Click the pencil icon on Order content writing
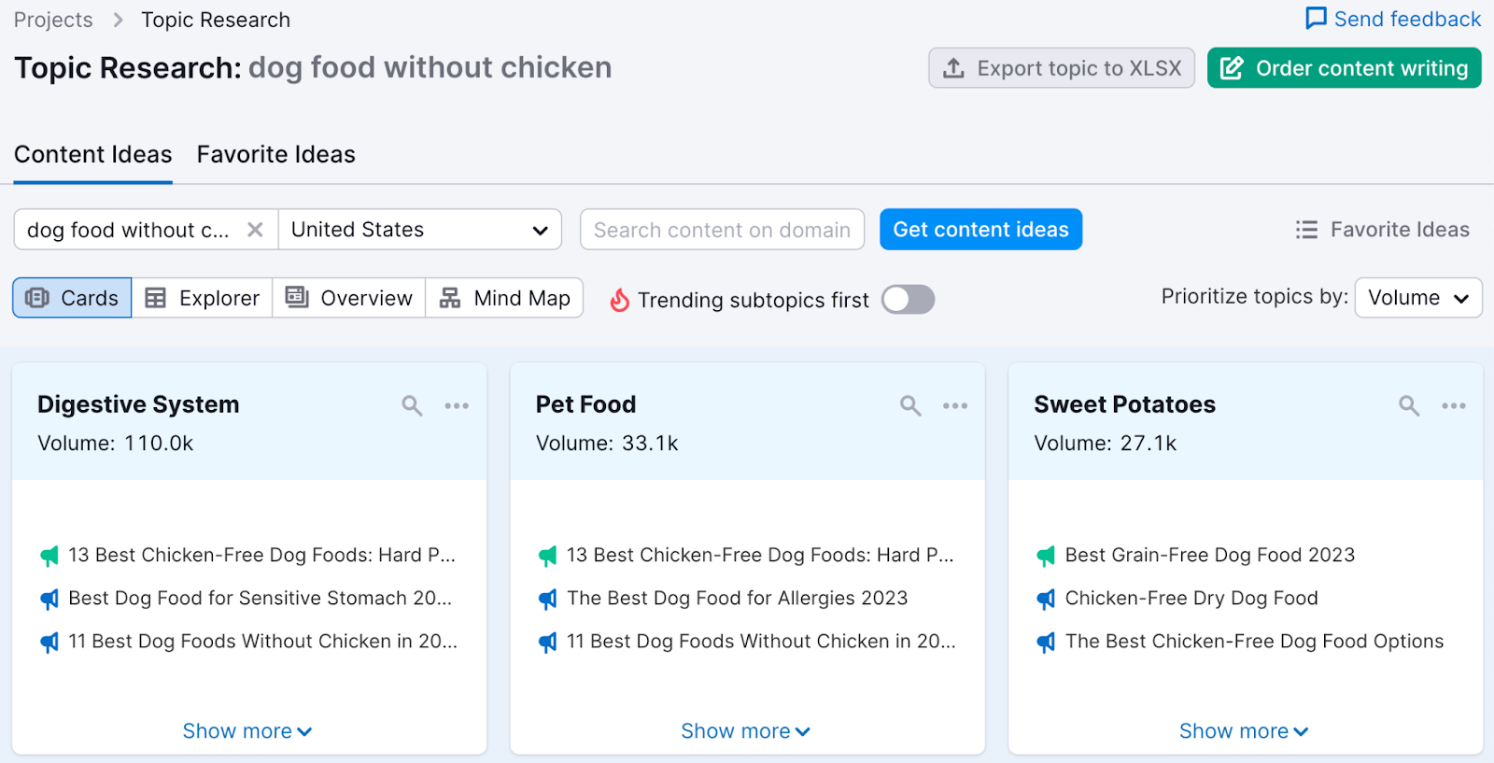Screen dimensions: 1494x763 1232,68
